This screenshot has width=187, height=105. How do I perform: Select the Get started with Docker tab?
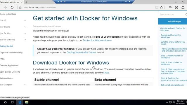10,2
